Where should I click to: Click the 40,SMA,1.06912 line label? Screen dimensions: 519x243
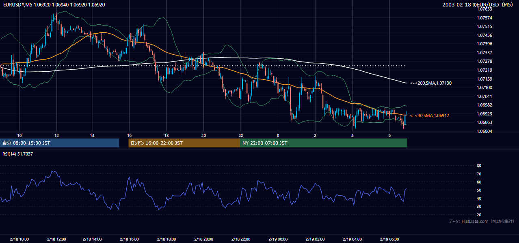(430, 115)
